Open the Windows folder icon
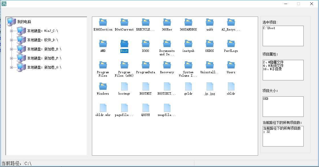Viewport: 319px width, 167px height. [x=103, y=87]
